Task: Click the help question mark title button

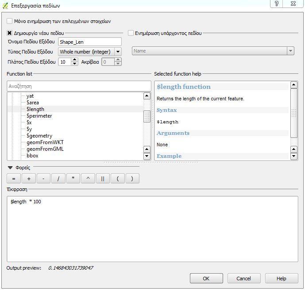Action: [276, 4]
